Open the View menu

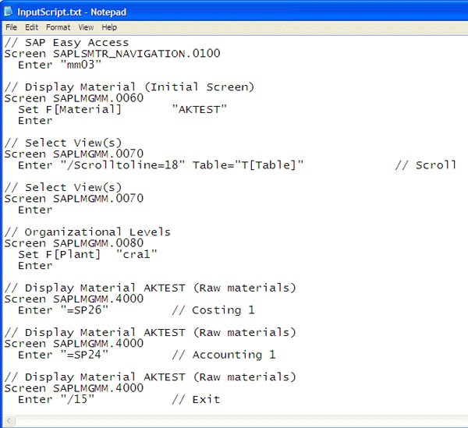pos(86,27)
